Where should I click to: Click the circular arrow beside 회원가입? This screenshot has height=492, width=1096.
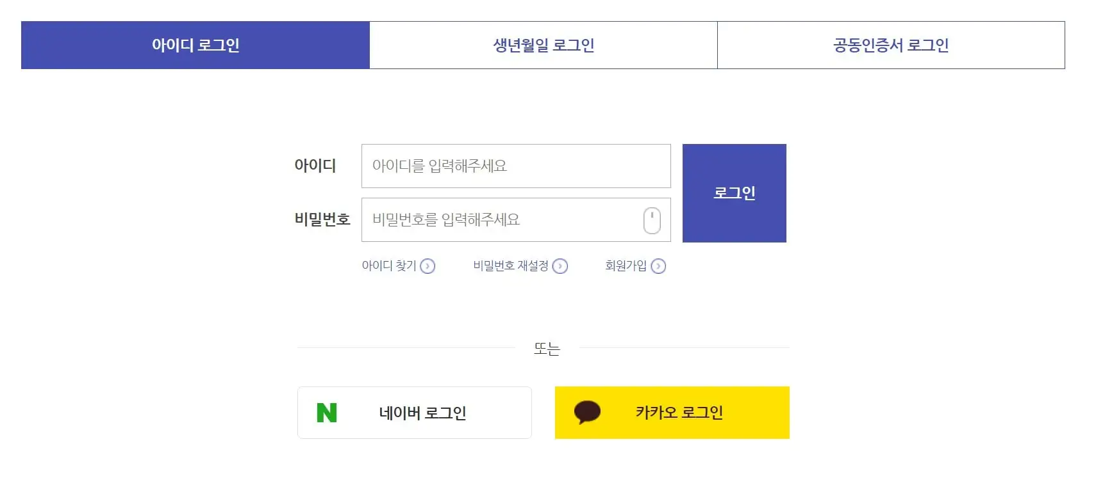pyautogui.click(x=658, y=266)
